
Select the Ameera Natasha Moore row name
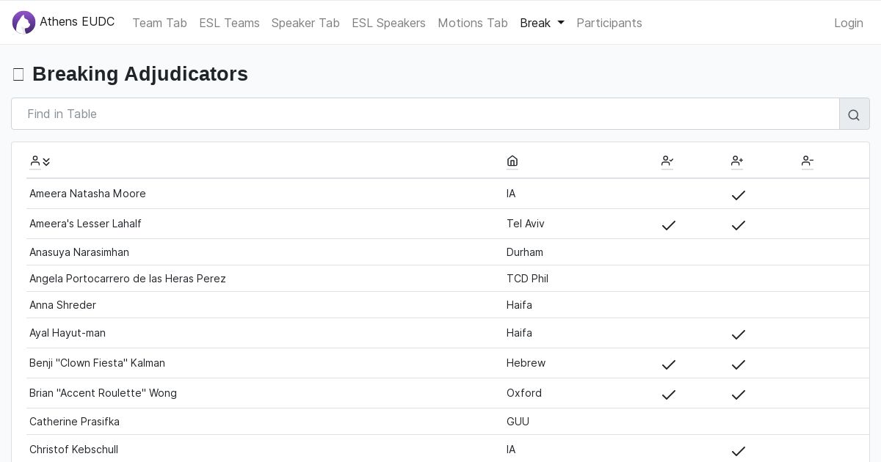coord(87,194)
